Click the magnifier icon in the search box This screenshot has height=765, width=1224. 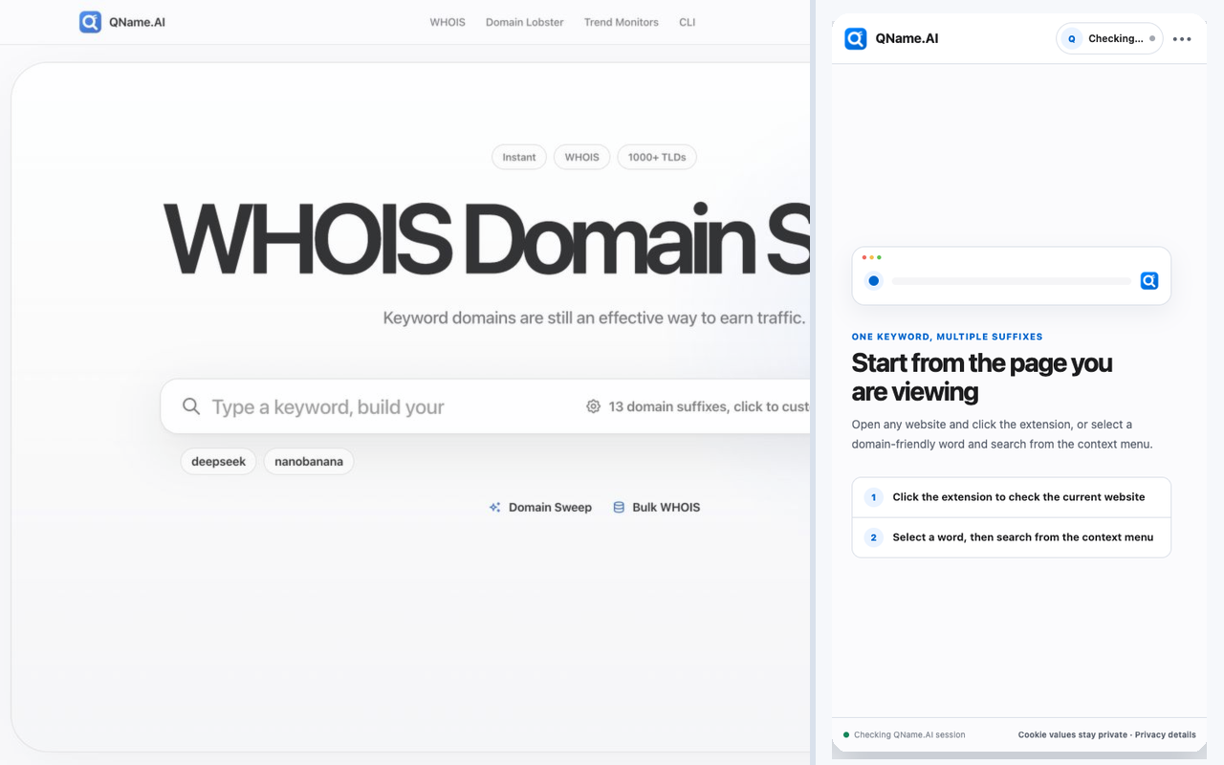pos(191,406)
